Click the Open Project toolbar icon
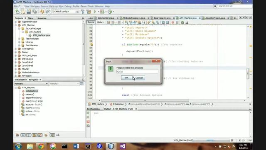Screen dimensions: 266x150 [x=29, y=12]
